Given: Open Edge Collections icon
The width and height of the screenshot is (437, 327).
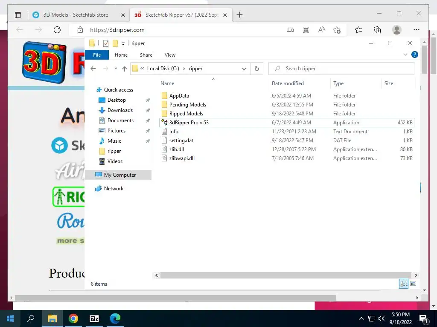Looking at the screenshot, I should [377, 30].
